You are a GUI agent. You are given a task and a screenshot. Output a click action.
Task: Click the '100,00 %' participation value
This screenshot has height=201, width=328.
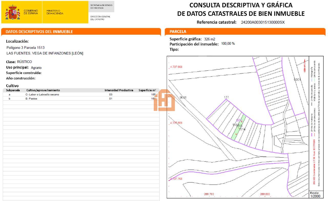228,44
